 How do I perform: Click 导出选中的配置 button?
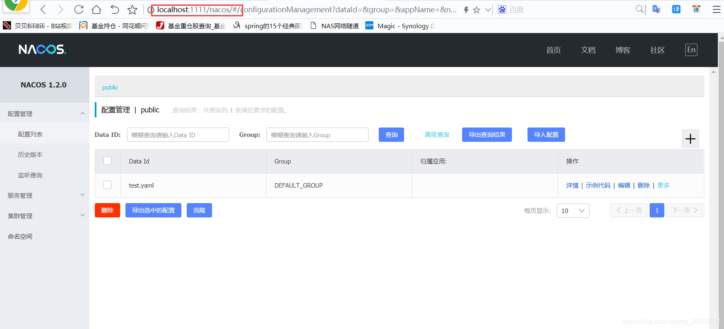[153, 210]
